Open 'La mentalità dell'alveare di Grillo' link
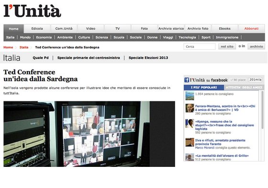The height and width of the screenshot is (188, 268). click(222, 156)
